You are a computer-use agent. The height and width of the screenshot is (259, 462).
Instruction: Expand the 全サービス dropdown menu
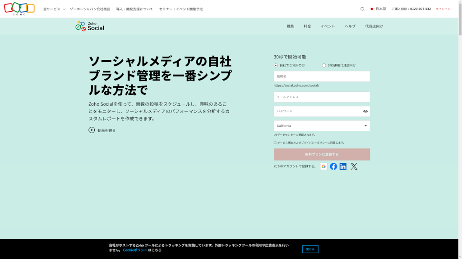pyautogui.click(x=54, y=9)
